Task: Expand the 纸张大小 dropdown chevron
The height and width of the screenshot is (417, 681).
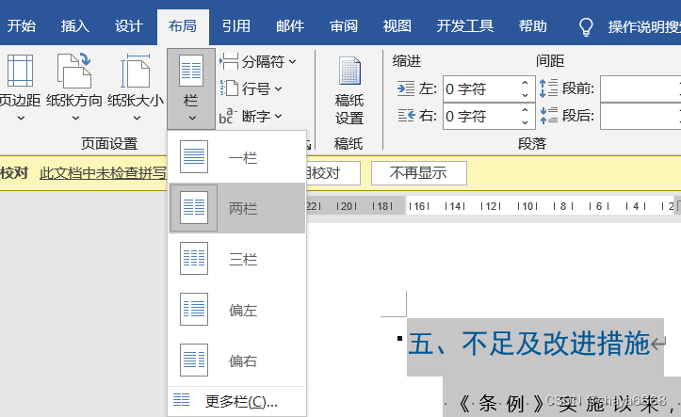Action: pyautogui.click(x=137, y=118)
